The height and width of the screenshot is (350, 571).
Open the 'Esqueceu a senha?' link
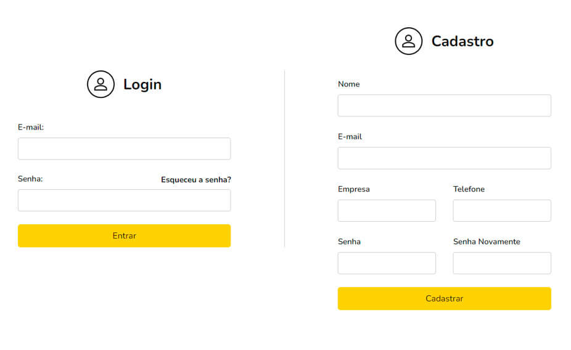196,180
